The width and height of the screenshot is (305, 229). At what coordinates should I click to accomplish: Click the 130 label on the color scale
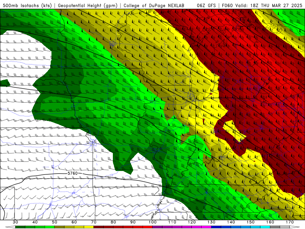point(212,222)
